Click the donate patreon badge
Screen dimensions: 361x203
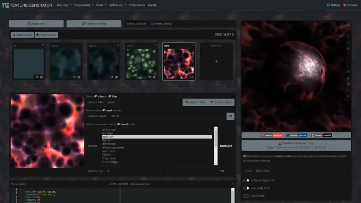272,136
